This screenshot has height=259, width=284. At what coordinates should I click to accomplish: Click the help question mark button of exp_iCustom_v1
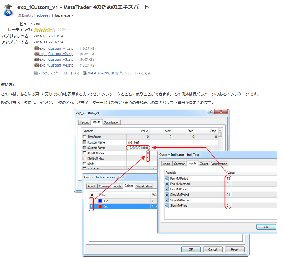tap(211, 112)
